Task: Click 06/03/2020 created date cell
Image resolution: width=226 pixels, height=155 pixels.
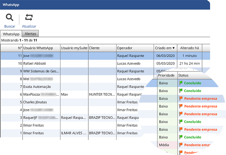Action: coord(166,56)
